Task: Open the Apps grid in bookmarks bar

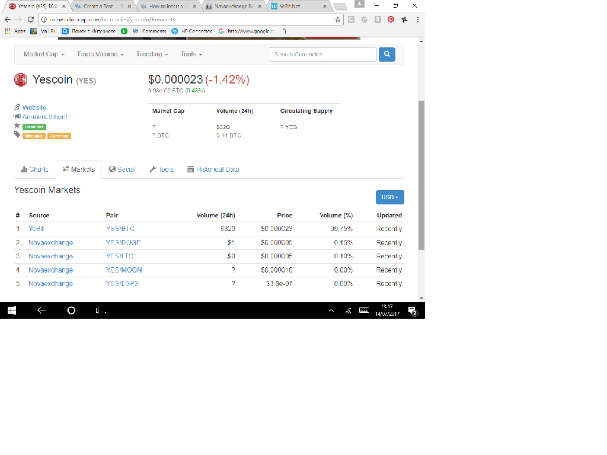Action: click(x=15, y=31)
